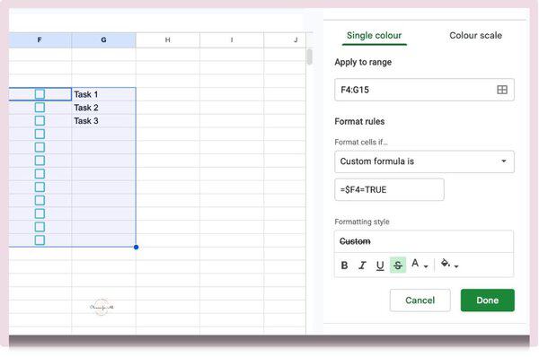Select column I header
This screenshot has height=357, width=539.
(x=232, y=40)
